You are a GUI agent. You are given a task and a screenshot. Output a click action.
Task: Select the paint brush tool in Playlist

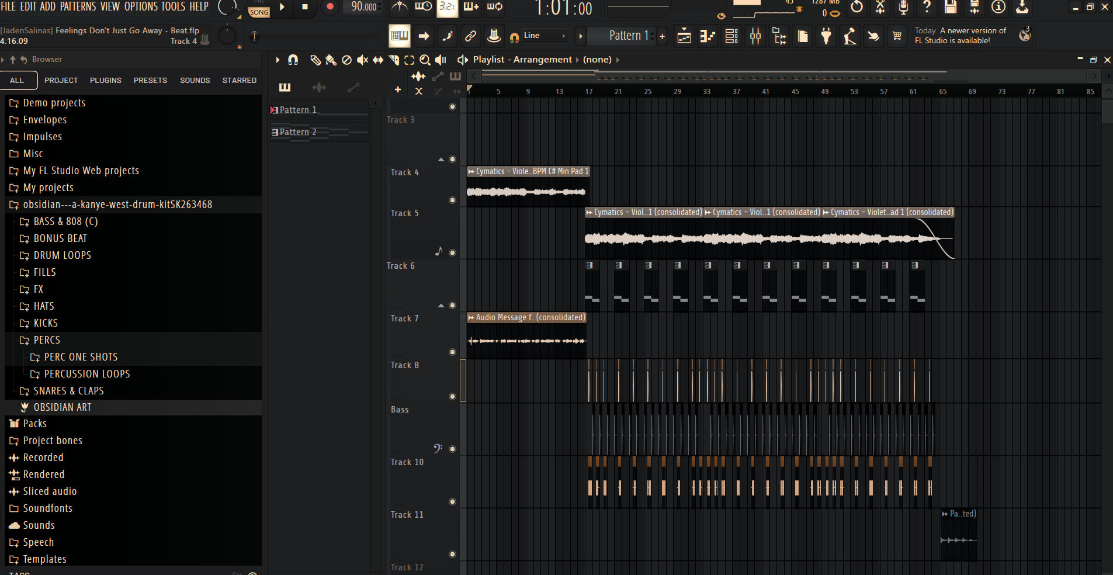(331, 60)
